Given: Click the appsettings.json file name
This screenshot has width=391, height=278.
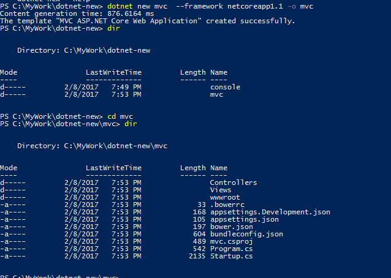Looking at the screenshot, I should pyautogui.click(x=244, y=219).
